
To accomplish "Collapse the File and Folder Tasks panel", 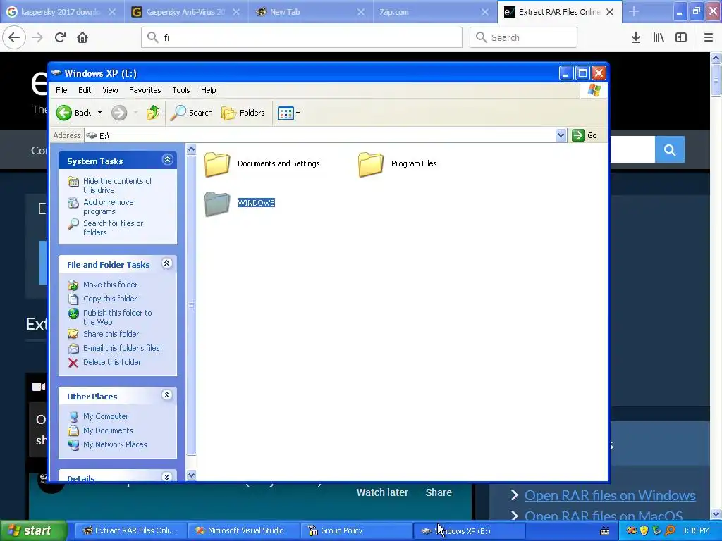I will 166,263.
